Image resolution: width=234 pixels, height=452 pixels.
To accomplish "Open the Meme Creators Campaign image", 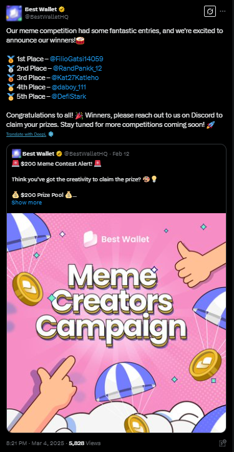I will 116,323.
